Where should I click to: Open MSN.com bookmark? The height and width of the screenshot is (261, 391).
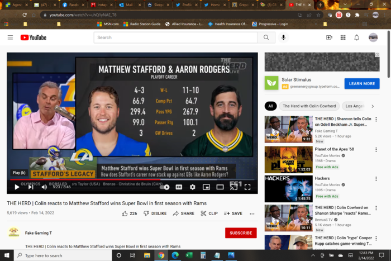pyautogui.click(x=108, y=24)
